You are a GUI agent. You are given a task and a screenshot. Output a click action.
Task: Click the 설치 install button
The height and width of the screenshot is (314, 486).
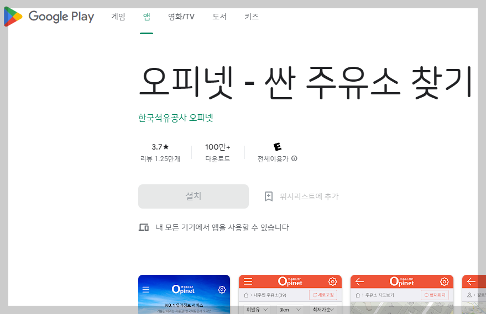point(194,196)
